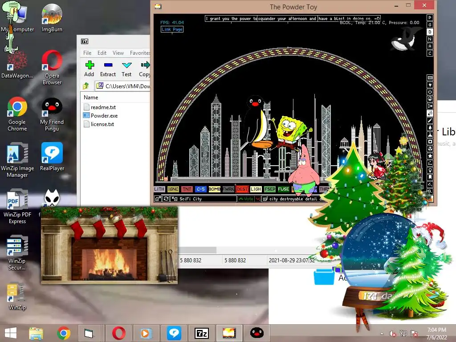Open the Walls category in Powder Toy
This screenshot has width=456, height=342.
(430, 77)
